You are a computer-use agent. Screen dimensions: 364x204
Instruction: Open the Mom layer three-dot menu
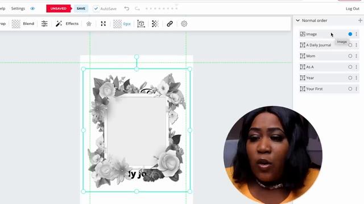point(357,56)
